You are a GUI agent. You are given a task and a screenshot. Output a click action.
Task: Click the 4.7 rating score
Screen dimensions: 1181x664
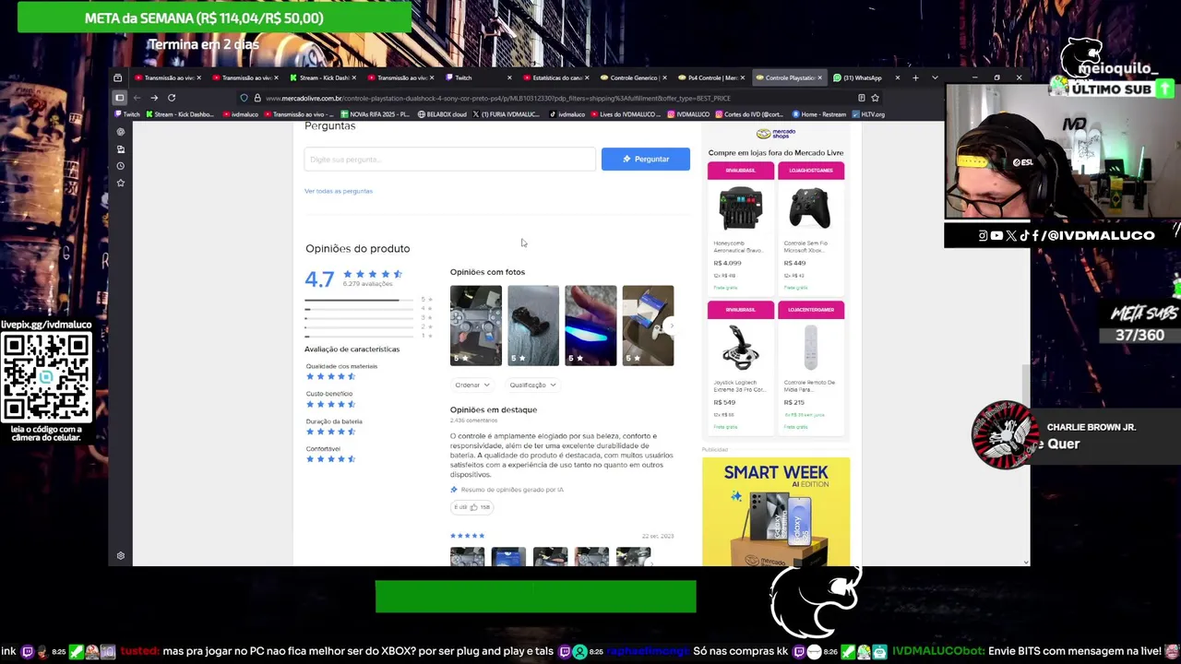pos(319,279)
